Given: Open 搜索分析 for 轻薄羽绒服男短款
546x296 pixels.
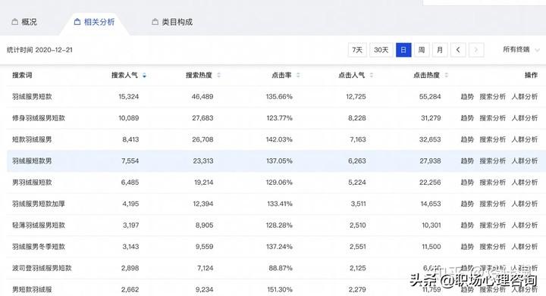Looking at the screenshot, I should click(492, 226).
